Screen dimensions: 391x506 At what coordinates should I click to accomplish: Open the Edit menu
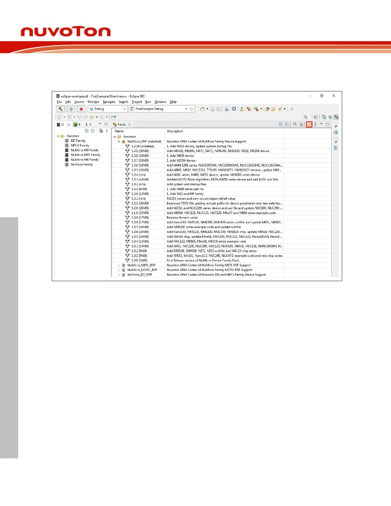click(68, 102)
